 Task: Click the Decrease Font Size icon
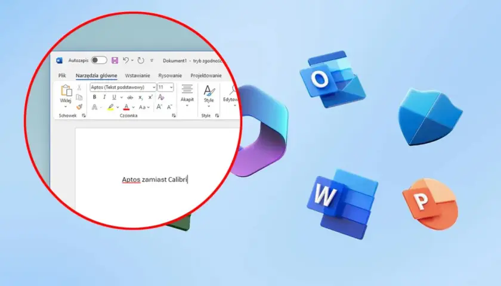click(x=169, y=107)
